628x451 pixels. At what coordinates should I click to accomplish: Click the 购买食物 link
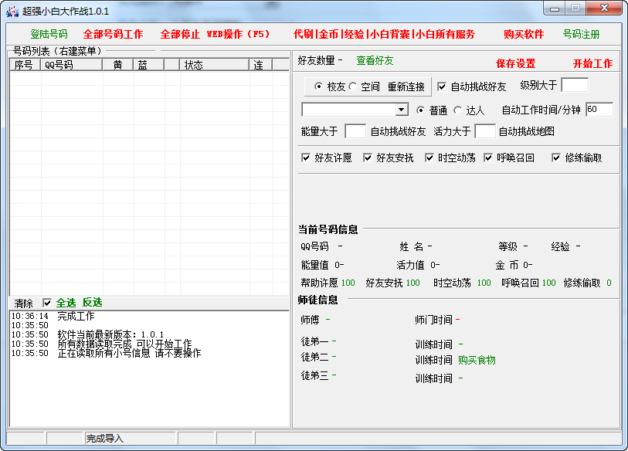[477, 360]
